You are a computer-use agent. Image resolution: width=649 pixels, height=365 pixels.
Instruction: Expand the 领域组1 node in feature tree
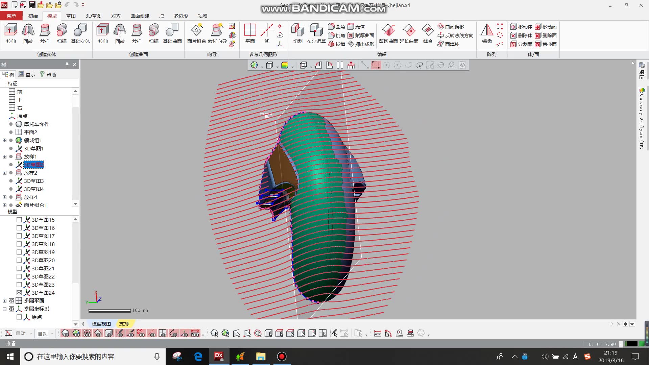pos(4,140)
